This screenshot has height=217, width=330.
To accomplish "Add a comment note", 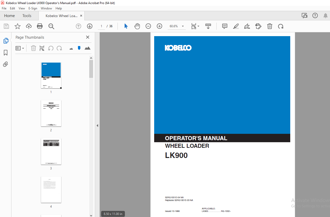I will (x=225, y=26).
